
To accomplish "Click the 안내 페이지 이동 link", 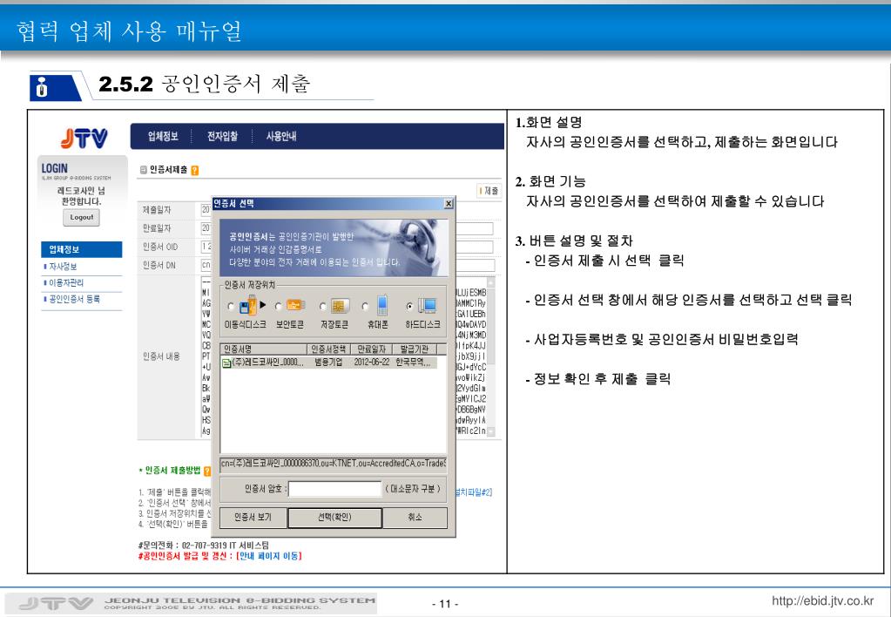I will [269, 556].
